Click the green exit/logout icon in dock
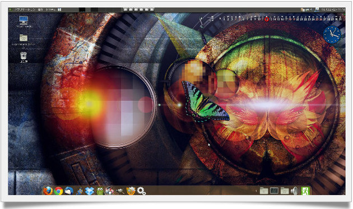Screen dimensions: 353x209 [x=305, y=191]
